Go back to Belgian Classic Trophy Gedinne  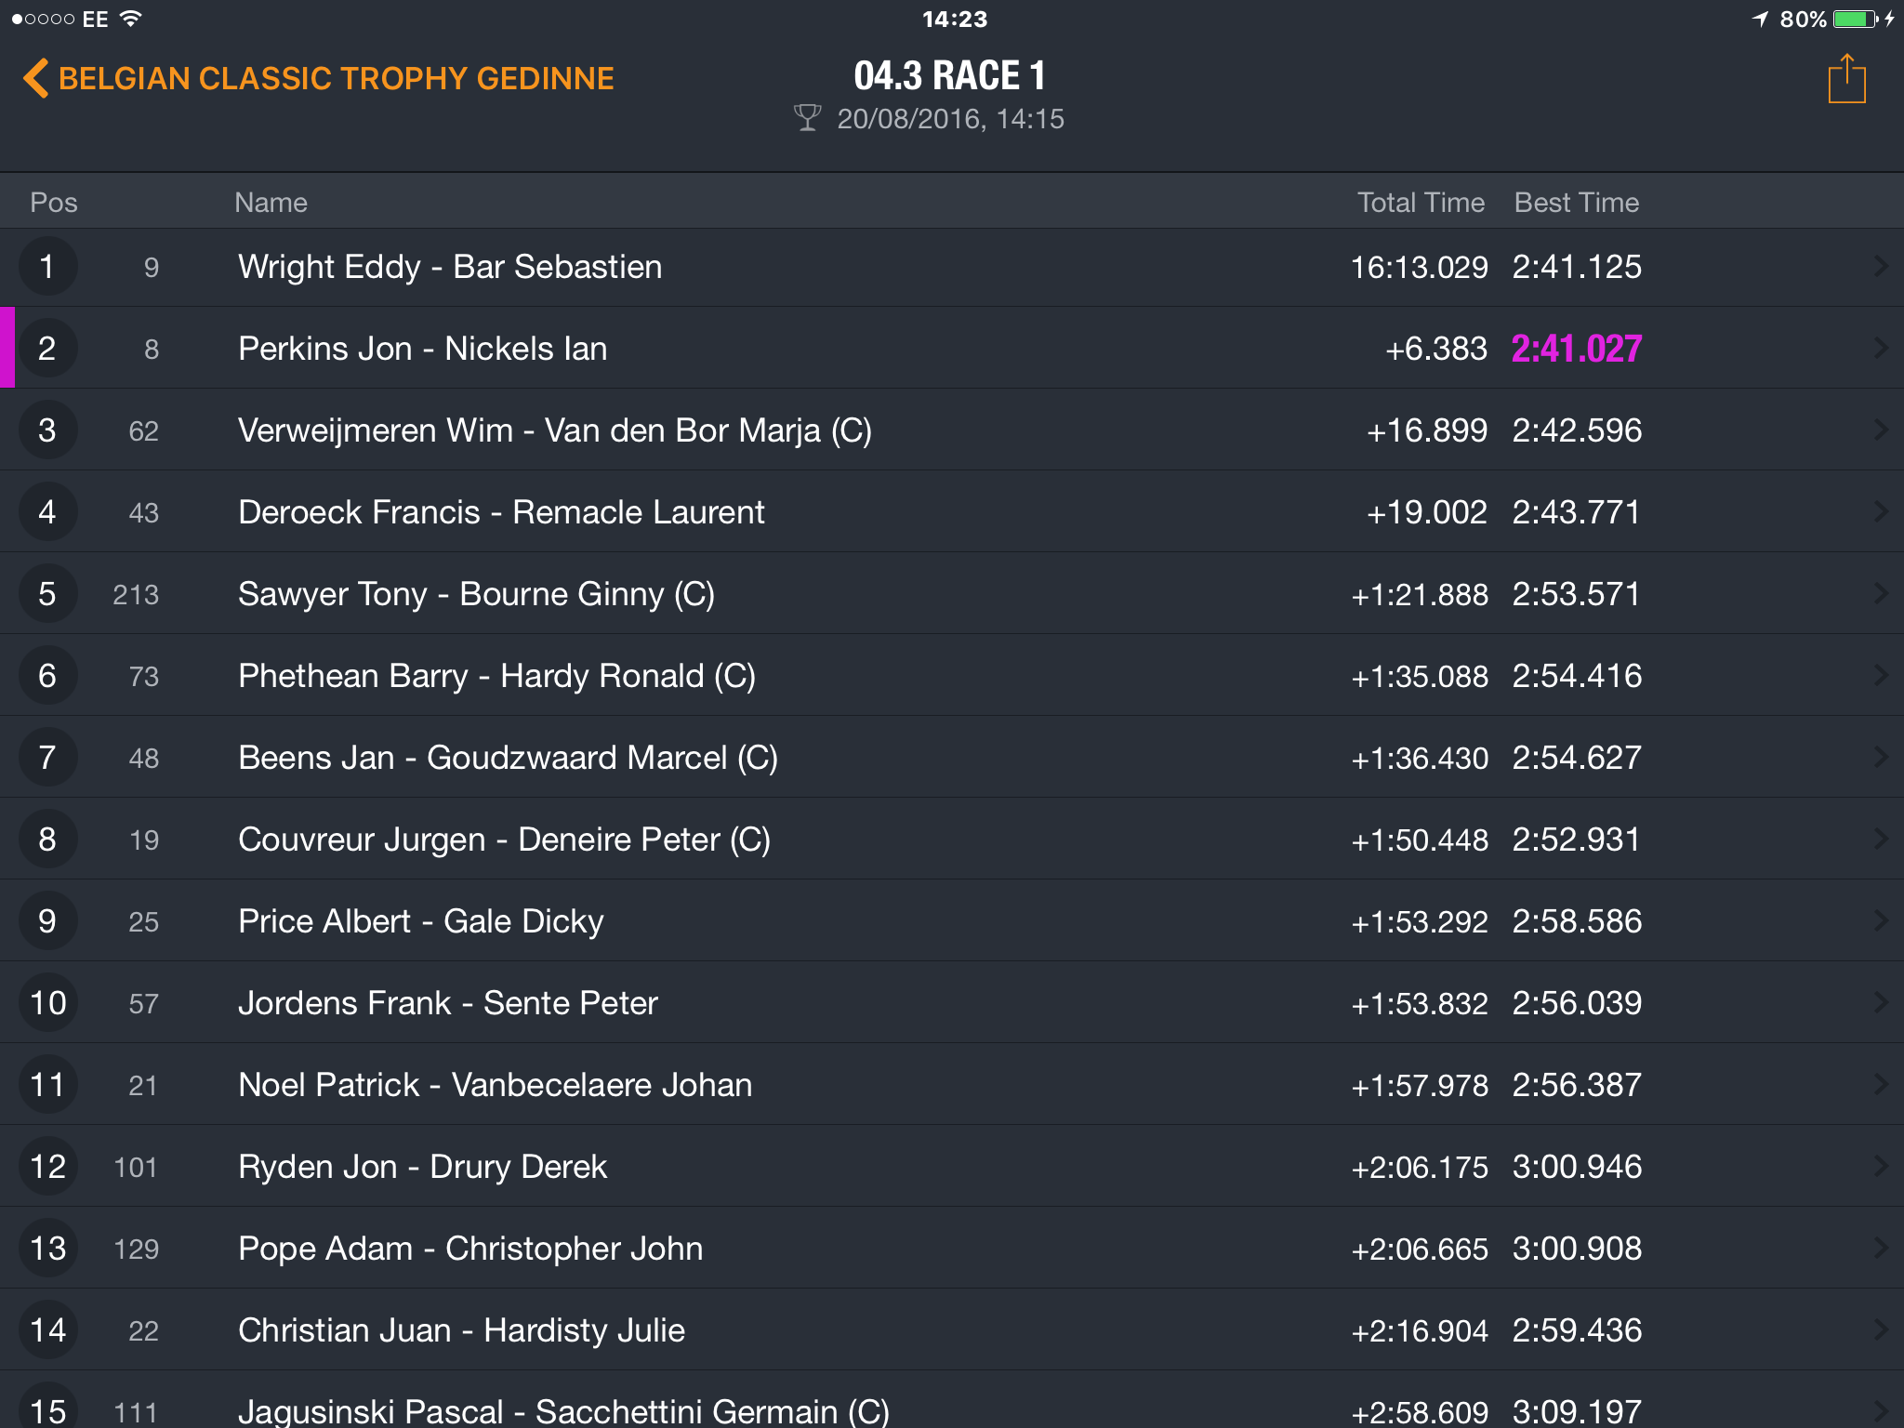coord(319,78)
